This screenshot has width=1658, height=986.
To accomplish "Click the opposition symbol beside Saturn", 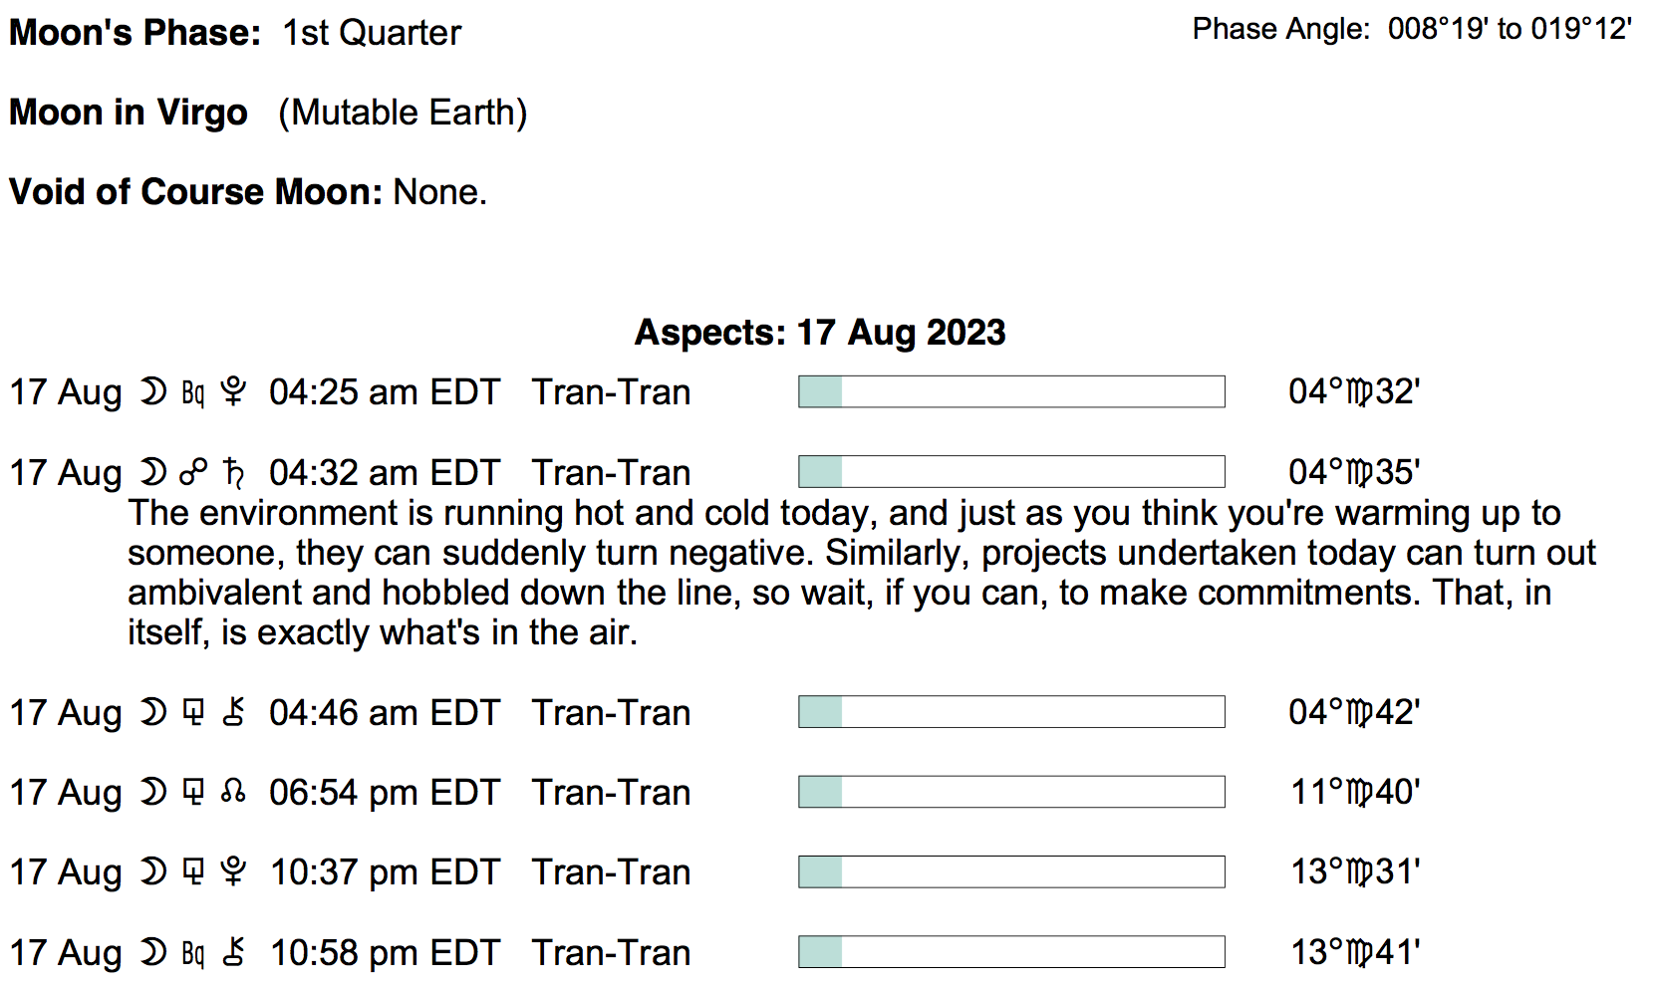I will [193, 472].
